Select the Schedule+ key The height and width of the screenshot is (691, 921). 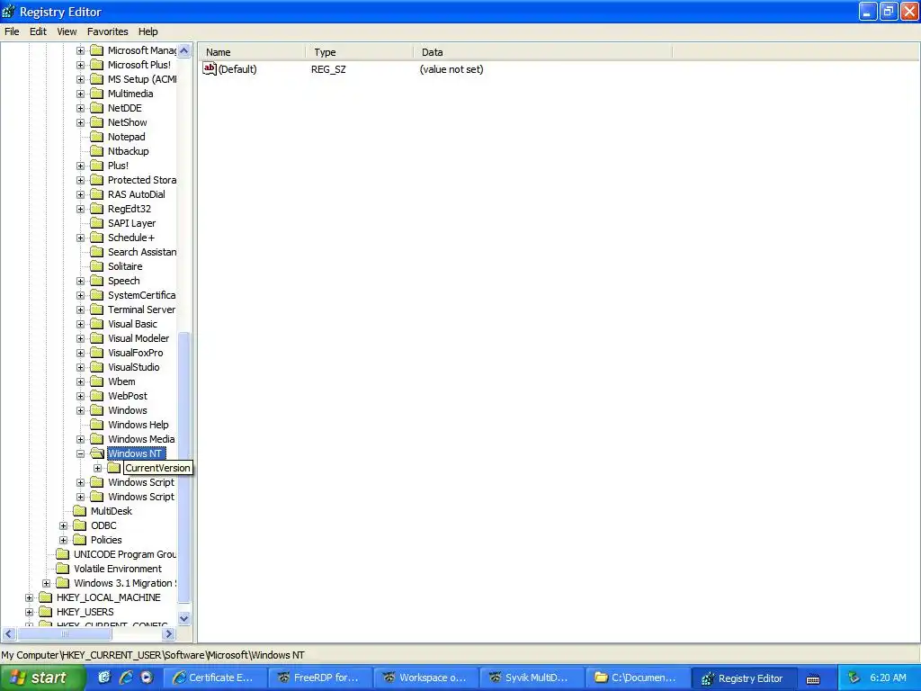click(131, 238)
